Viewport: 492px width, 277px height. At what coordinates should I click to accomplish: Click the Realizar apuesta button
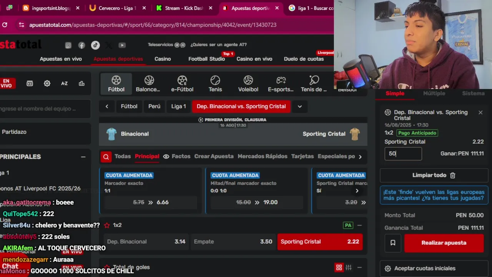point(444,243)
